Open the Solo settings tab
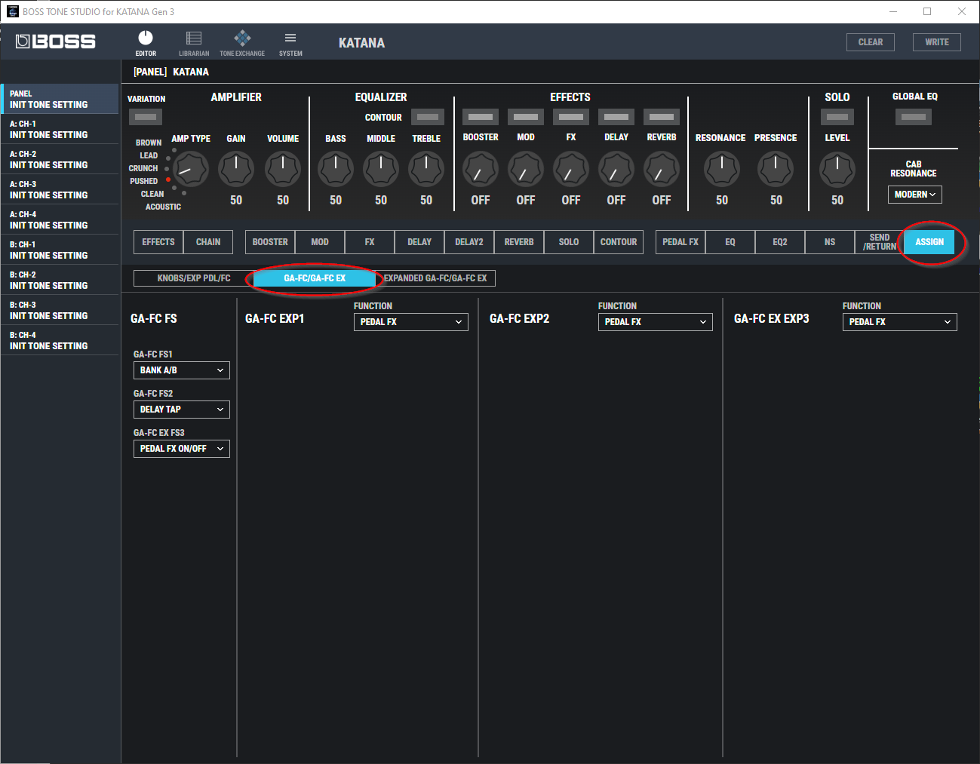Viewport: 980px width, 764px height. pyautogui.click(x=569, y=242)
